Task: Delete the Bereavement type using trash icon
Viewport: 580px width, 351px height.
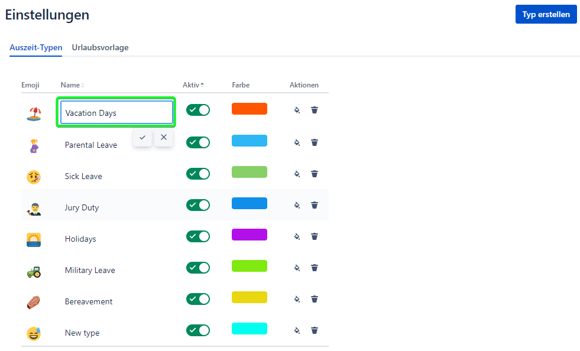Action: point(315,299)
